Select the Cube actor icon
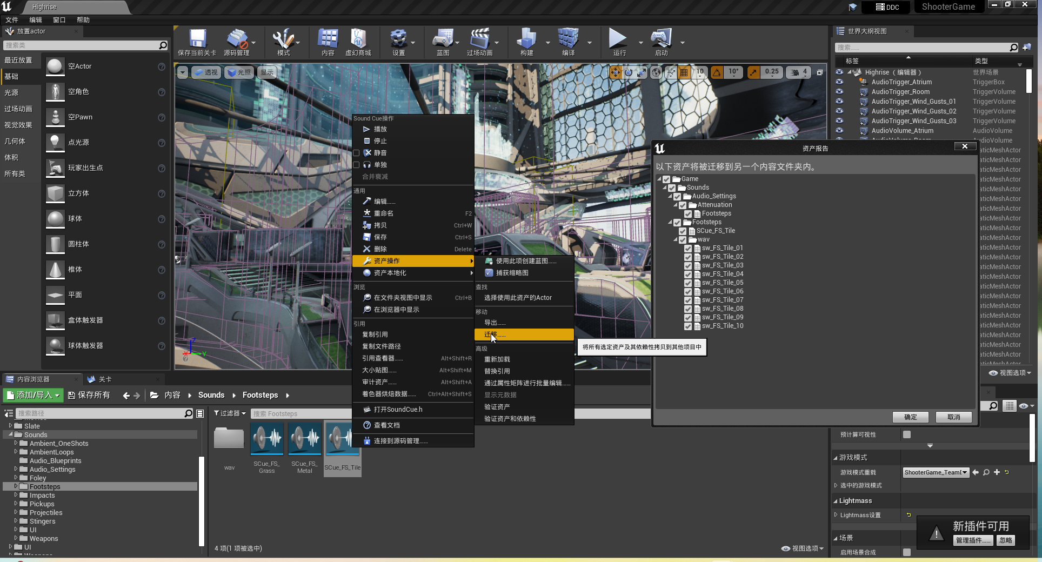This screenshot has height=562, width=1042. pyautogui.click(x=55, y=193)
